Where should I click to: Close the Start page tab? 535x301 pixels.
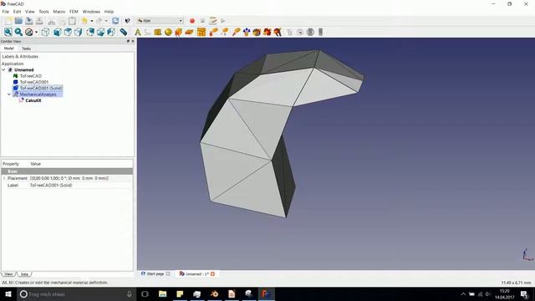pyautogui.click(x=168, y=273)
